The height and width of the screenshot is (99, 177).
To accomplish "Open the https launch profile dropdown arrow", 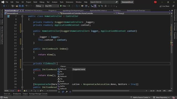I will 67,6.
